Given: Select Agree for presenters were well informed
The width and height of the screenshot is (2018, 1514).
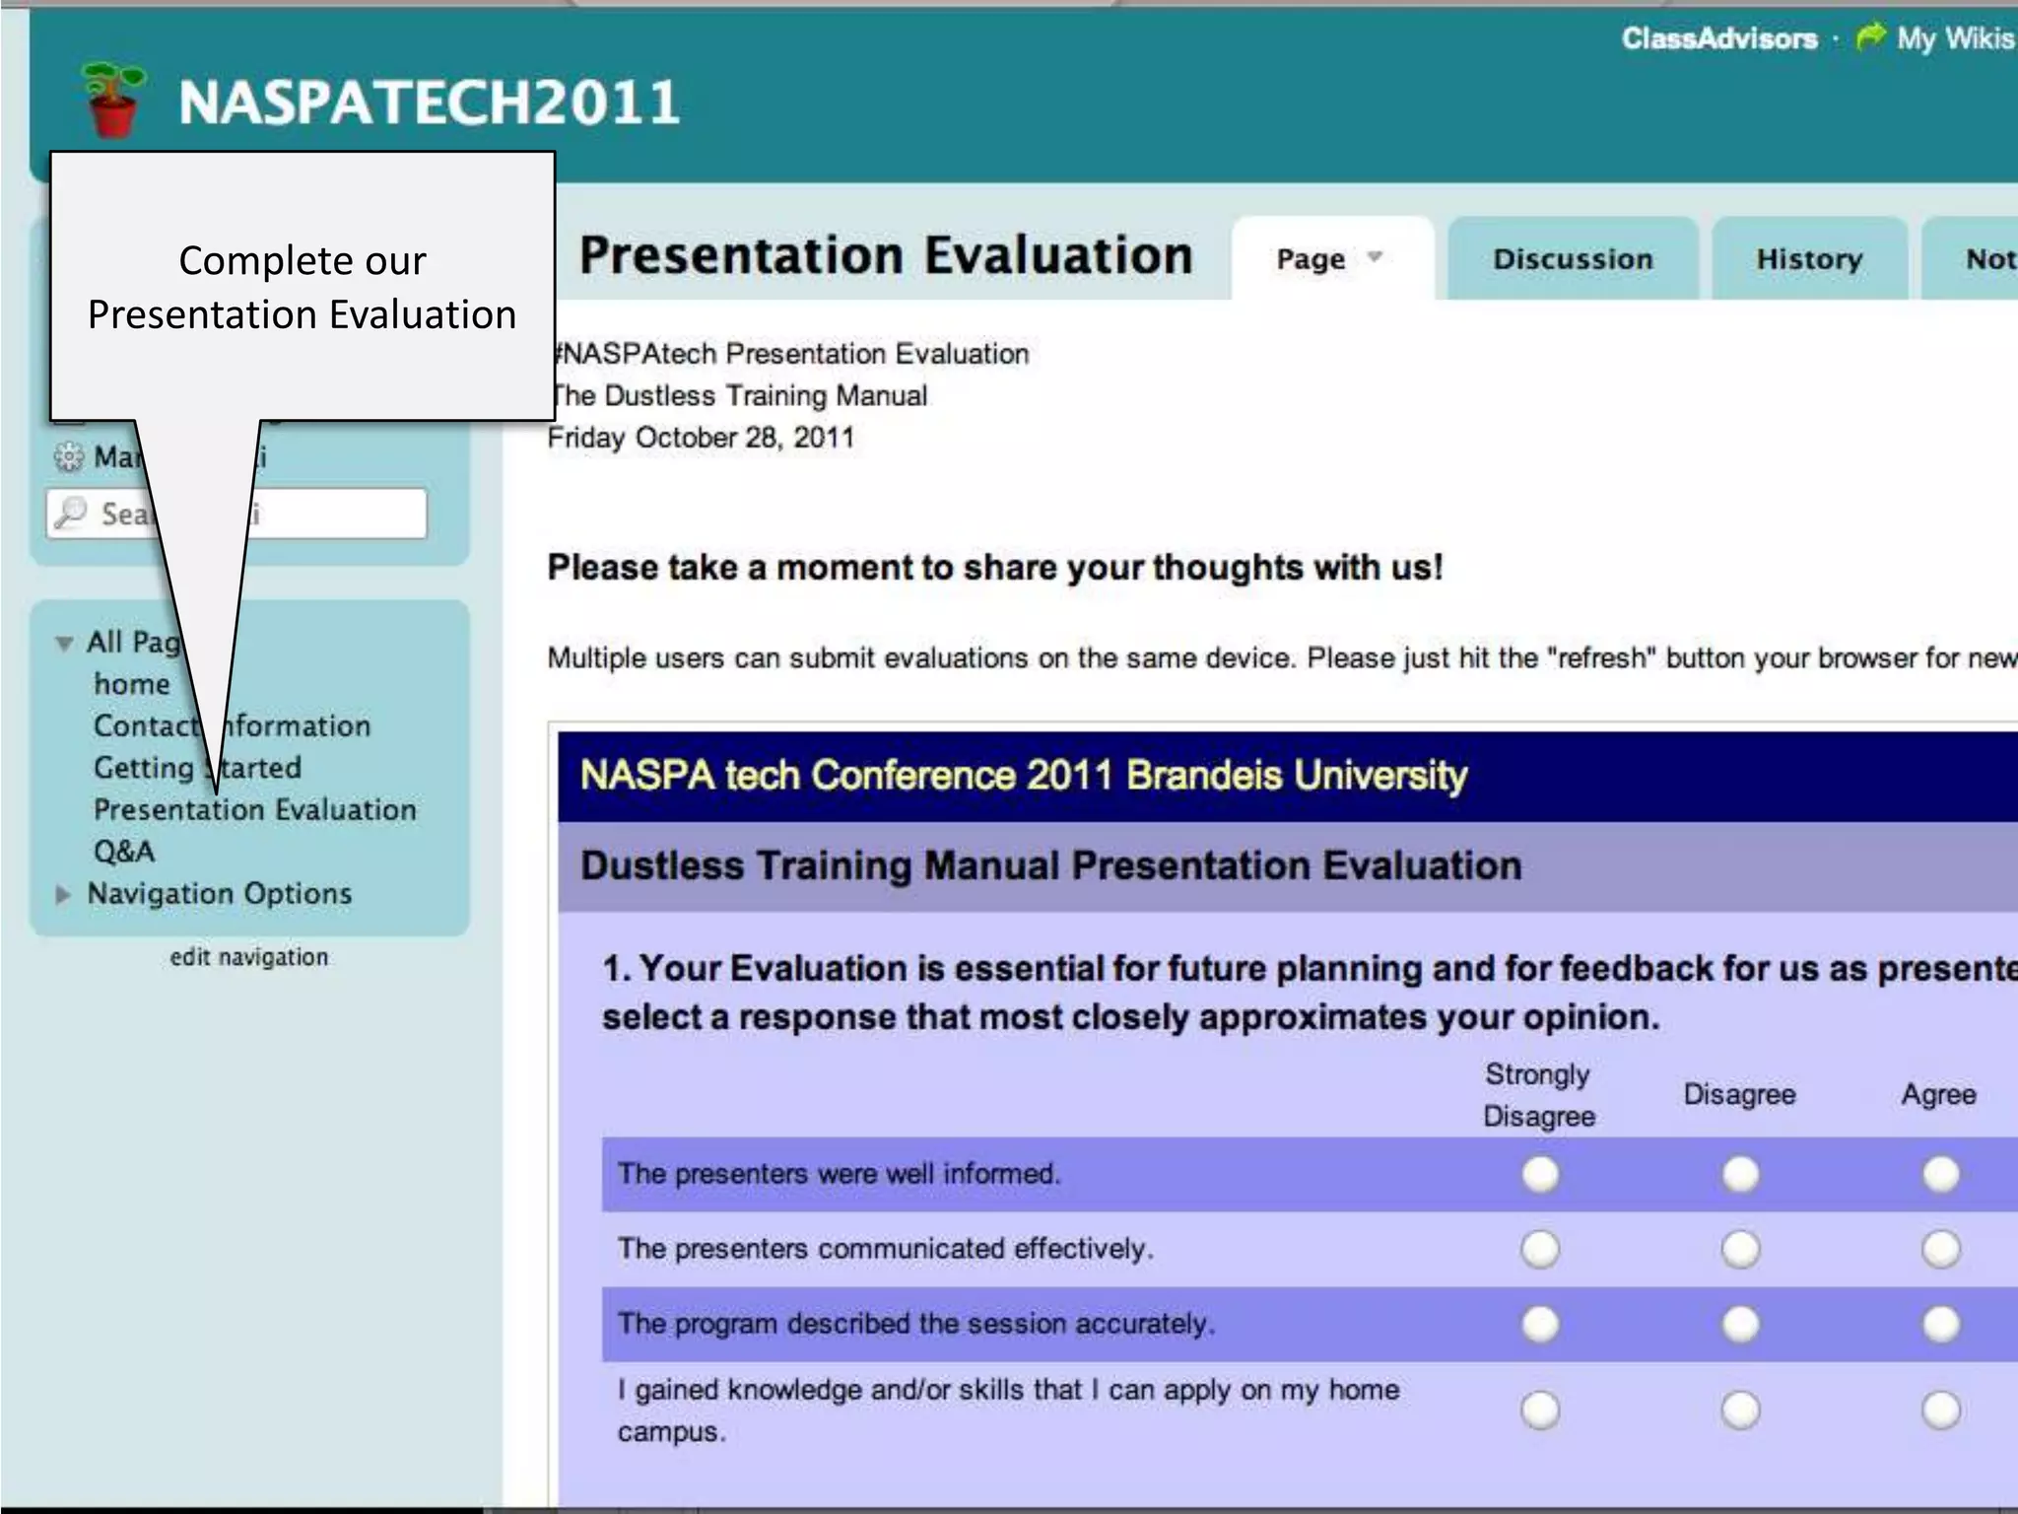Looking at the screenshot, I should [x=1940, y=1174].
